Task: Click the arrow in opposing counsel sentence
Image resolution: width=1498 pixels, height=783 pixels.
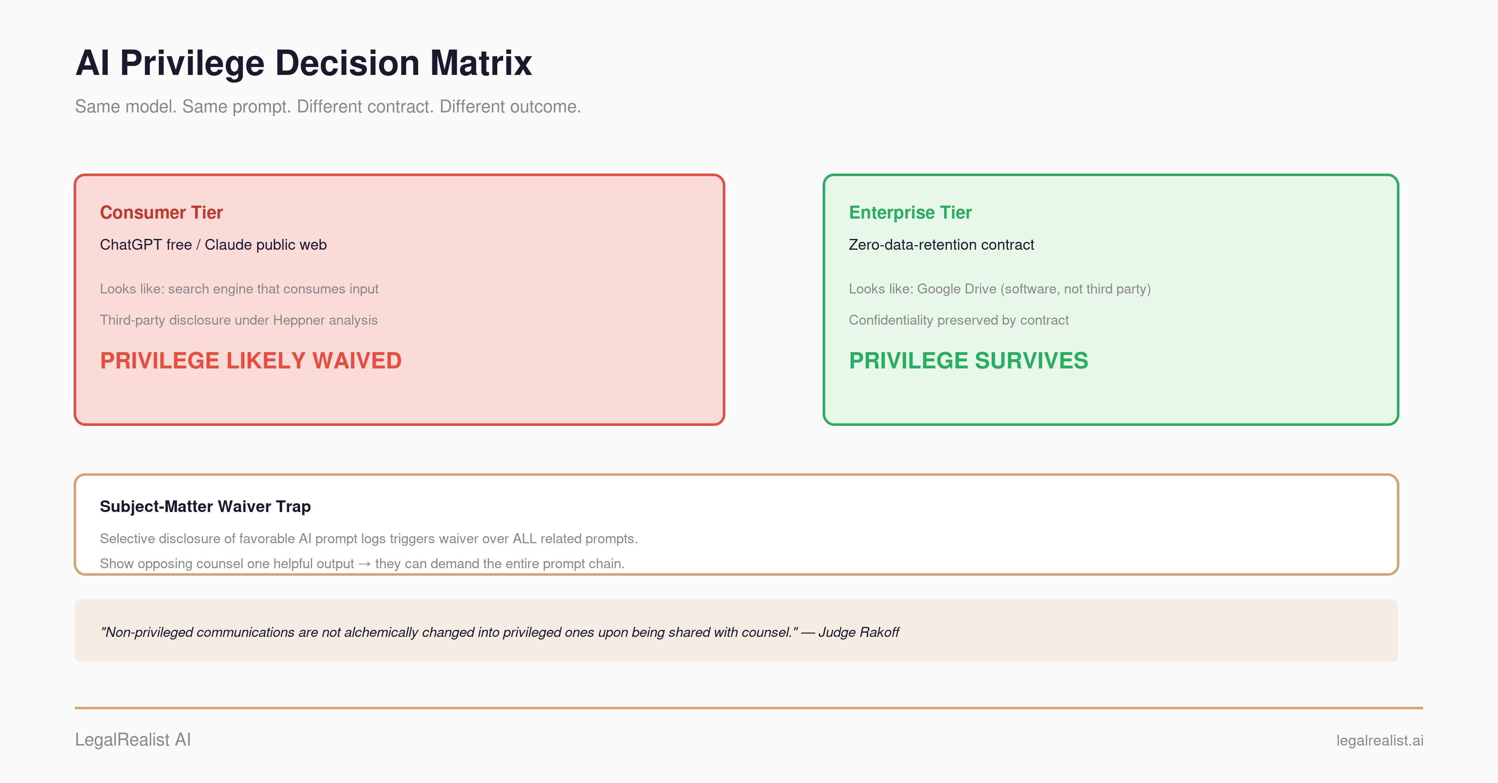Action: (x=365, y=564)
